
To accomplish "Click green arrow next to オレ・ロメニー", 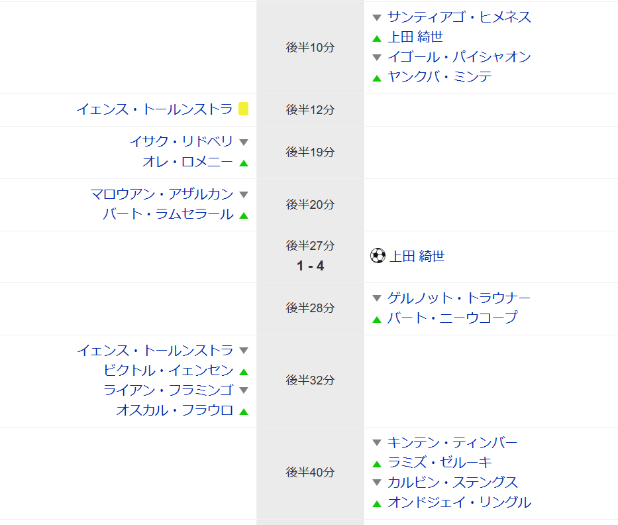I will [244, 163].
